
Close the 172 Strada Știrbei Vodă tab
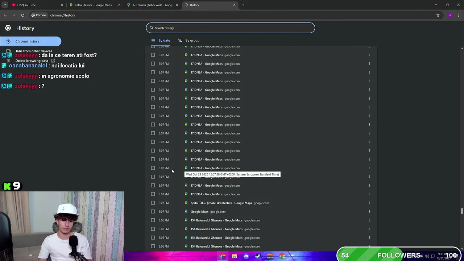(177, 5)
